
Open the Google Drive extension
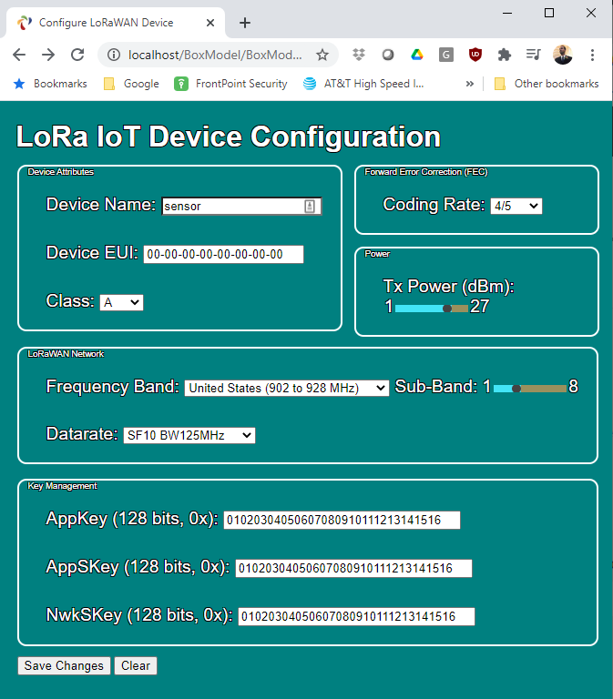(416, 55)
